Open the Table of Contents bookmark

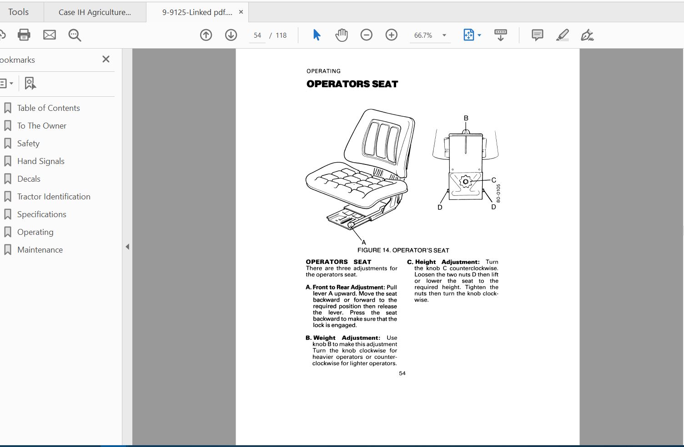click(x=48, y=108)
